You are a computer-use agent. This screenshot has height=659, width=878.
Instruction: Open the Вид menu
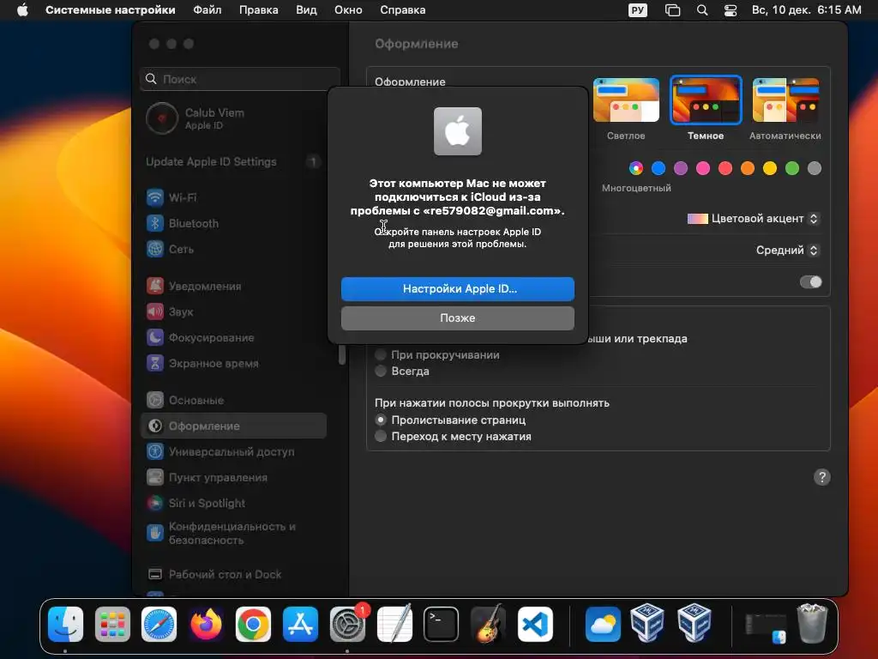(306, 10)
